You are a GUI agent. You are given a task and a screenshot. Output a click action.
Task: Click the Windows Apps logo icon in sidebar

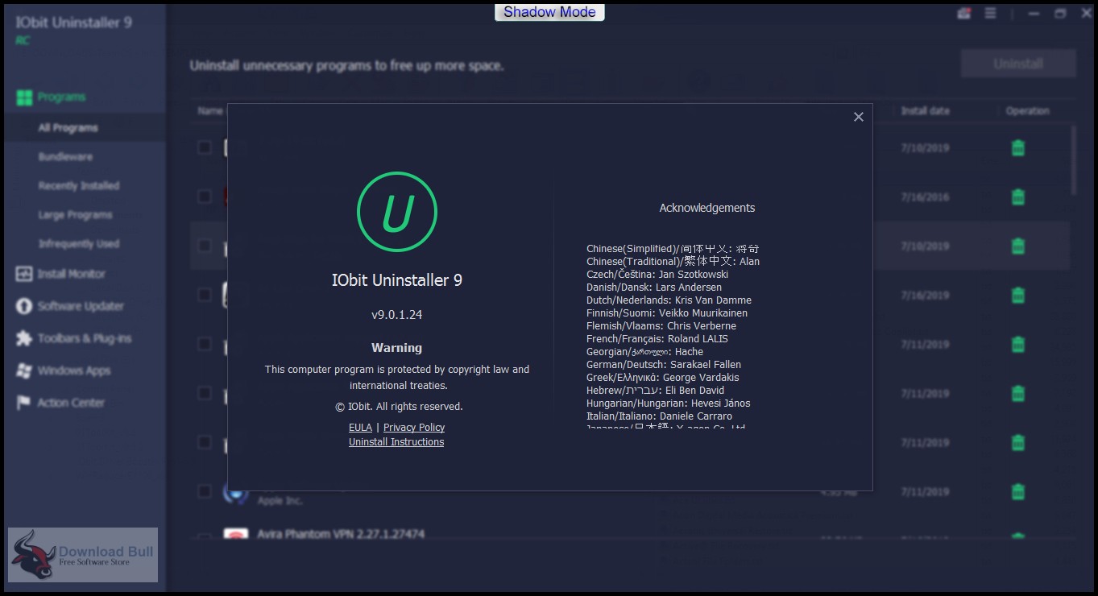pos(23,370)
